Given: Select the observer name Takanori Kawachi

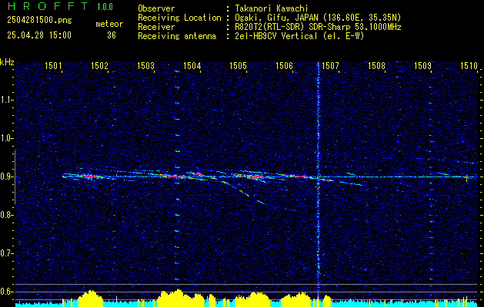Looking at the screenshot, I should click(272, 8).
